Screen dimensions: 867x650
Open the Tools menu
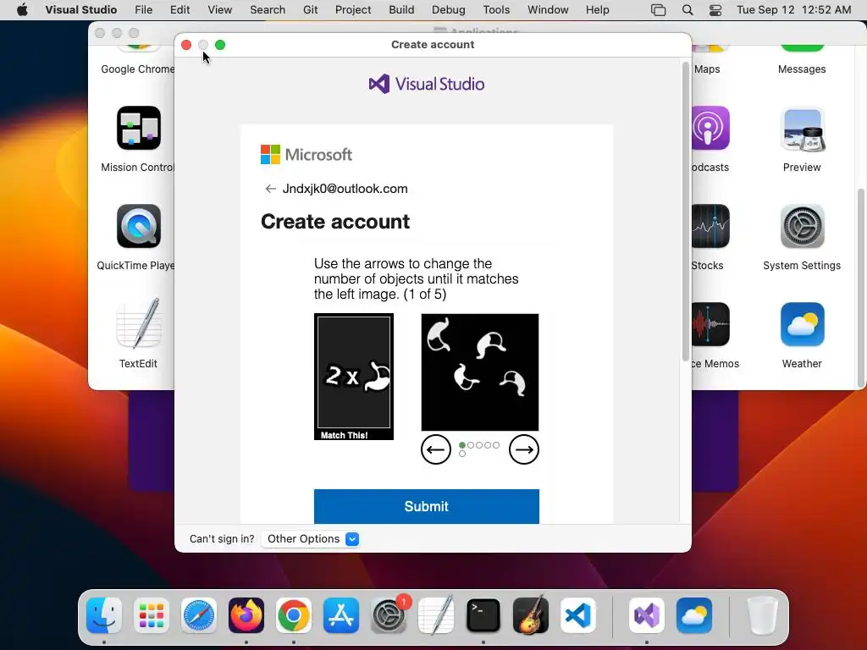coord(496,10)
